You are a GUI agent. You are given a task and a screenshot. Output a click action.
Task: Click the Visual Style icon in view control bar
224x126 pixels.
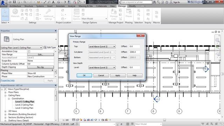[x=77, y=120]
